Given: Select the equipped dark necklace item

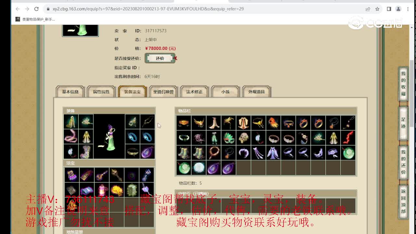Looking at the screenshot, I should pyautogui.click(x=148, y=122).
